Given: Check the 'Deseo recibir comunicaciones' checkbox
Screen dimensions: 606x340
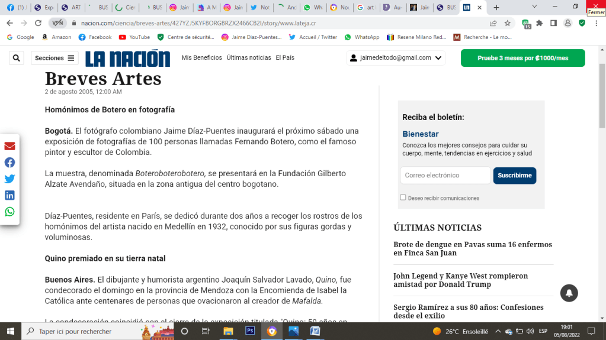Looking at the screenshot, I should pyautogui.click(x=403, y=197).
